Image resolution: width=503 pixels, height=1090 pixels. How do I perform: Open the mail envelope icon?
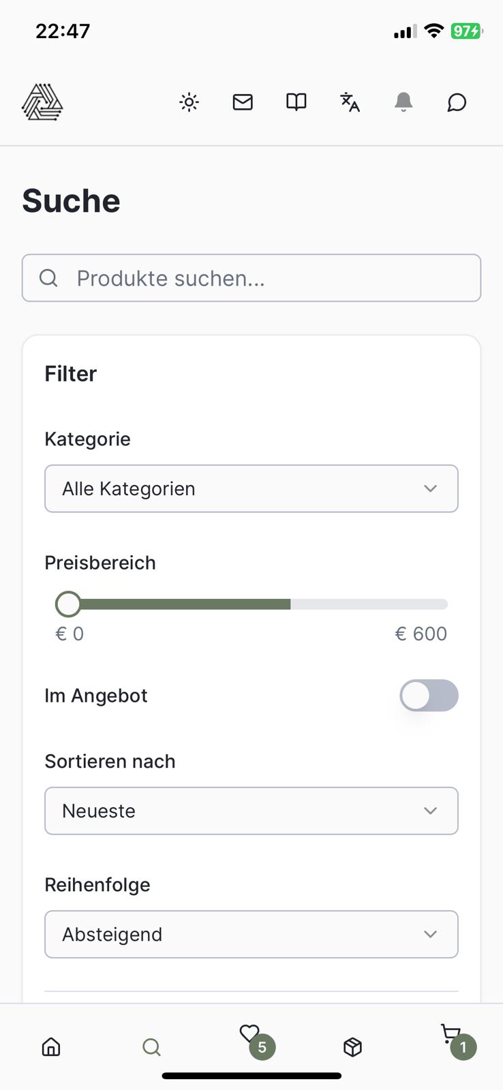point(243,102)
